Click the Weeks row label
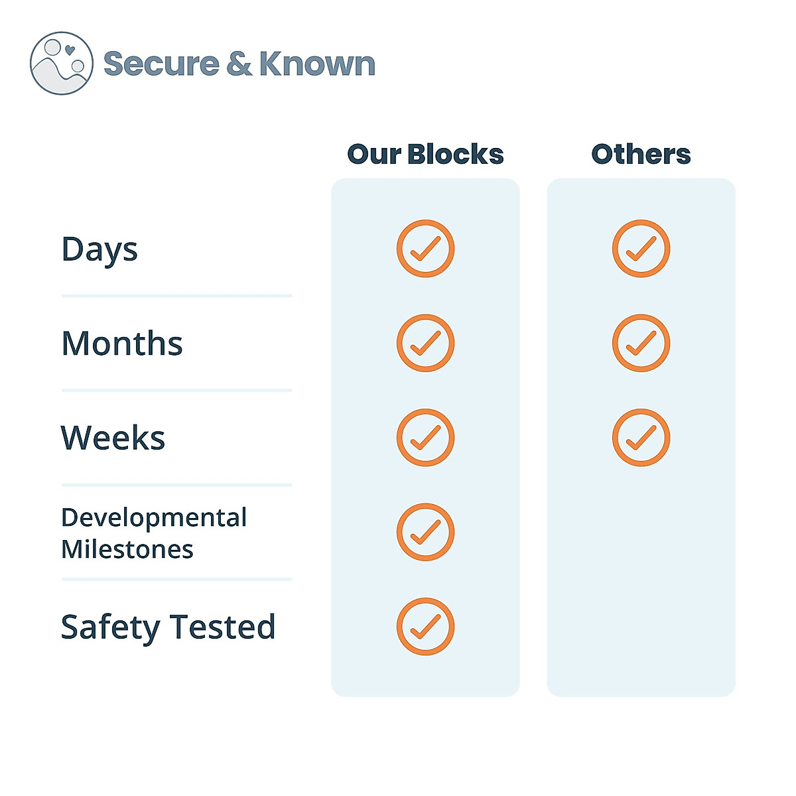The height and width of the screenshot is (796, 796). (113, 438)
